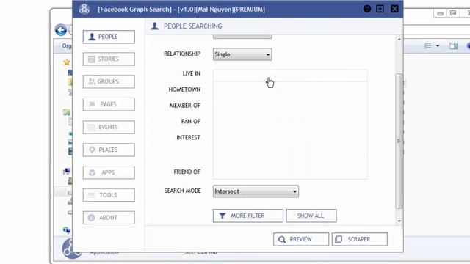The image size is (470, 264).
Task: Click the Facebook Graph Search app logo icon
Action: tap(84, 9)
